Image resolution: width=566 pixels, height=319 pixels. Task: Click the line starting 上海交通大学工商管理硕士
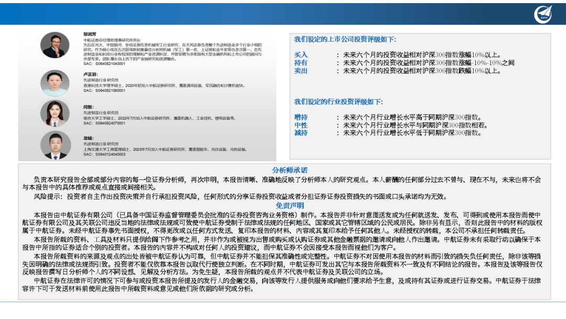click(x=166, y=149)
